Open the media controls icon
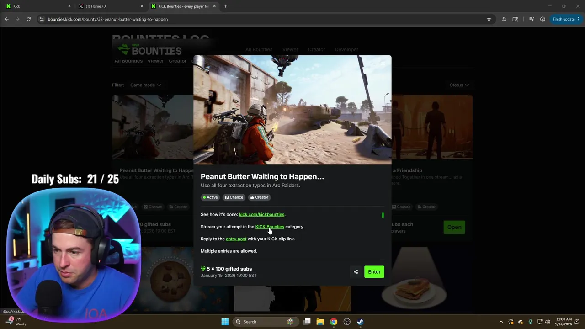 click(532, 19)
